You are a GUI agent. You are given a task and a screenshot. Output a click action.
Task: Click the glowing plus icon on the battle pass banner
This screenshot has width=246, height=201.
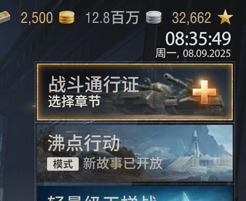pyautogui.click(x=204, y=92)
